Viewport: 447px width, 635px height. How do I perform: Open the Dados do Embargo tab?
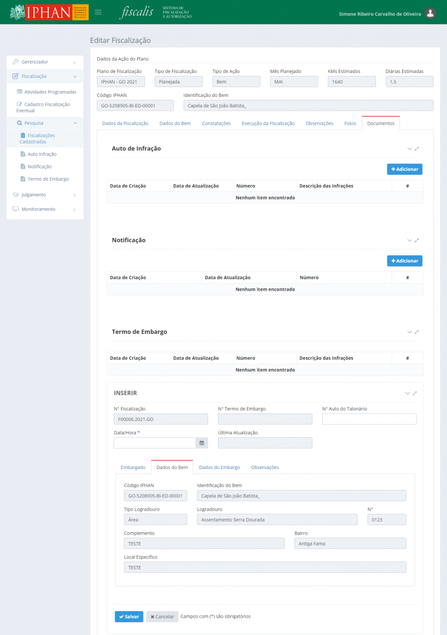coord(220,468)
